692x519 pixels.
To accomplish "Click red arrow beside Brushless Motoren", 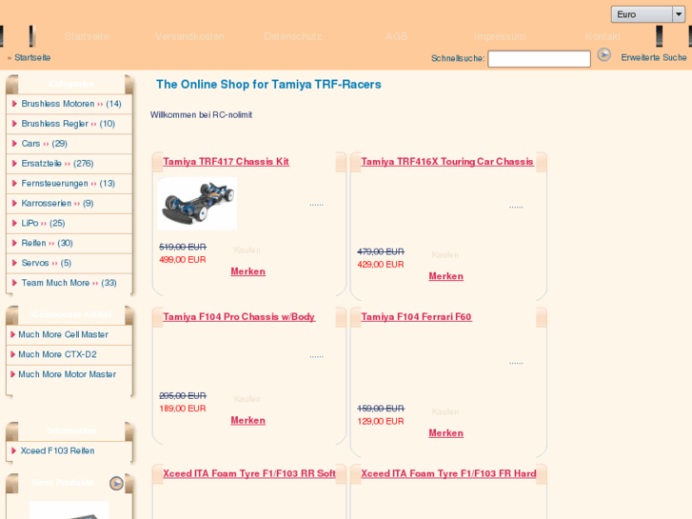I will click(14, 104).
